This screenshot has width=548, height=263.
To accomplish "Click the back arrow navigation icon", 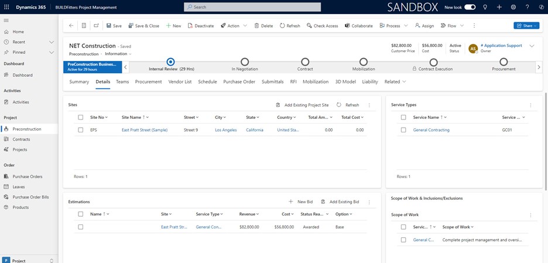I will point(71,26).
